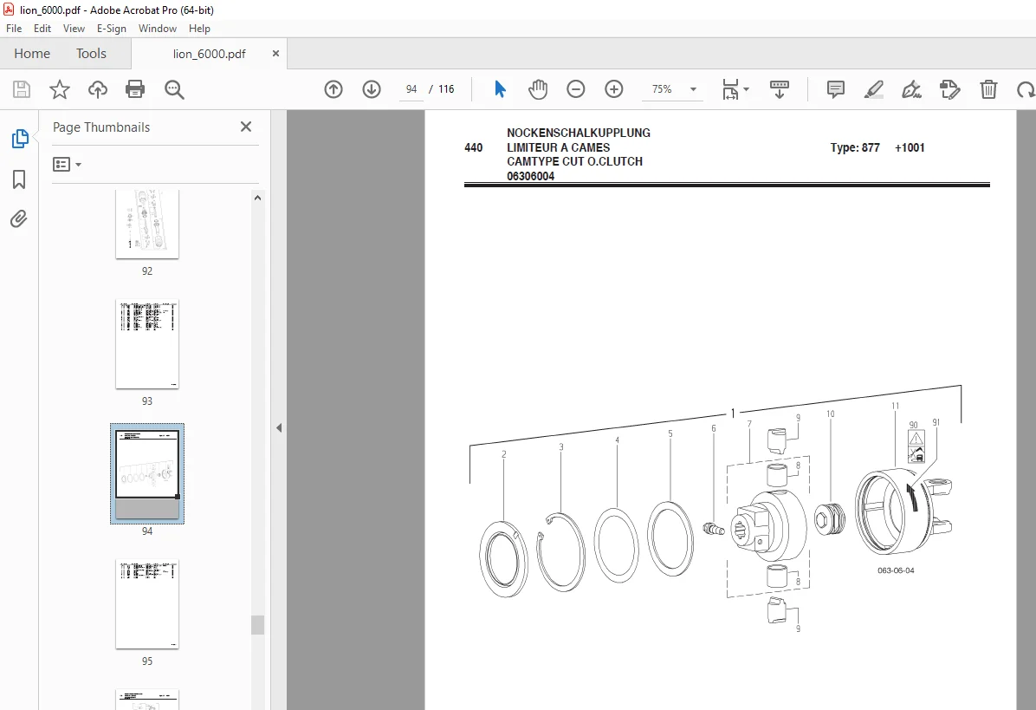Viewport: 1036px width, 710px height.
Task: Expand fit page dropdown arrow
Action: [x=747, y=89]
